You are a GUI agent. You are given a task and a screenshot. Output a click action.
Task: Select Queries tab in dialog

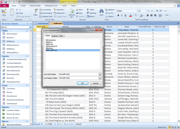55,36
